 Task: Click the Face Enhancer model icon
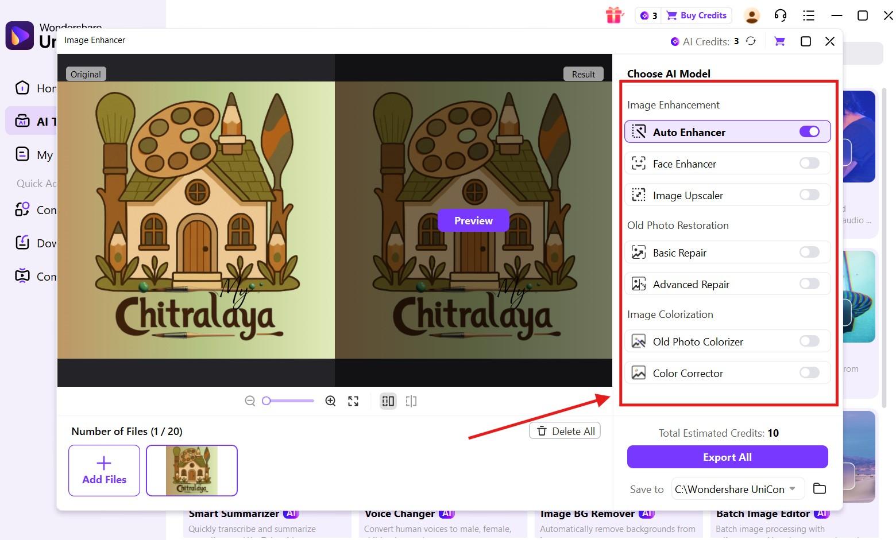coord(639,164)
